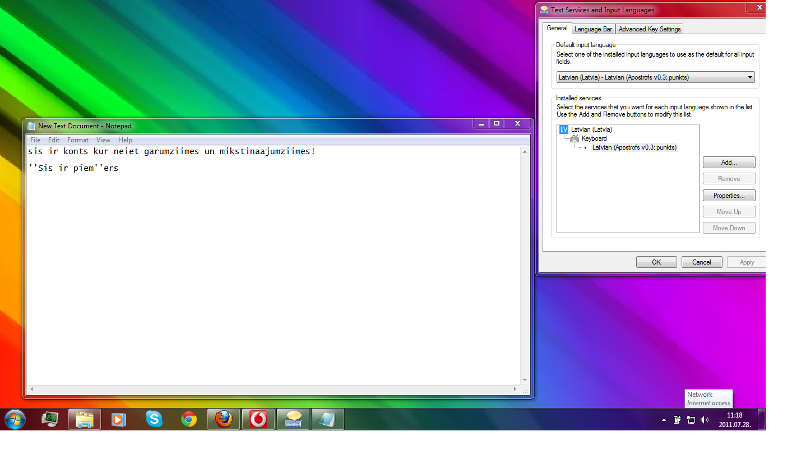Switch to the Language Bar tab

point(593,29)
